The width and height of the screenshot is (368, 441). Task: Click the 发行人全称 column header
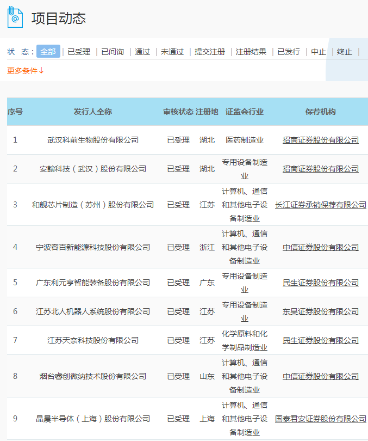pyautogui.click(x=93, y=112)
